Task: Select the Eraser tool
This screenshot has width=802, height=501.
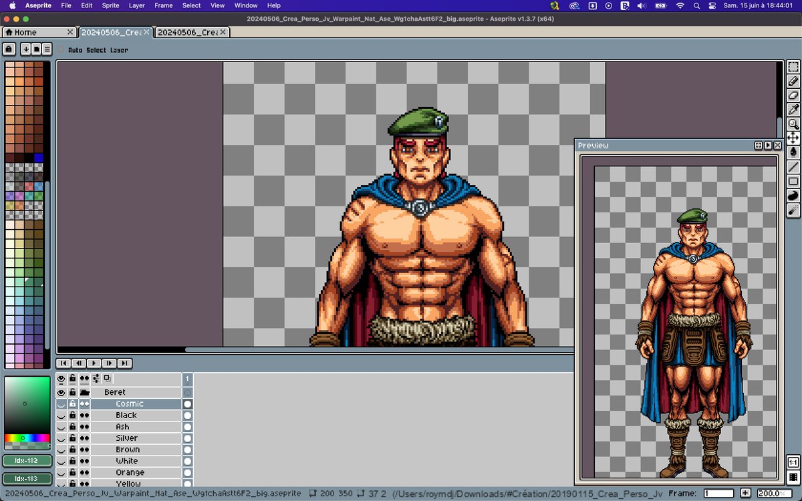Action: point(793,96)
